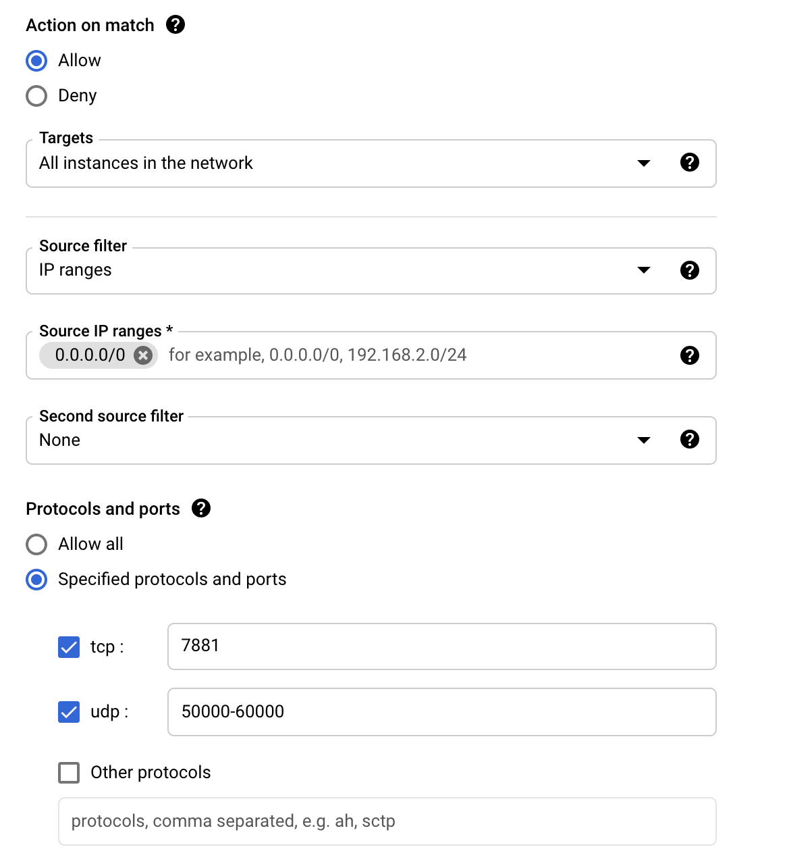
Task: Click the other protocols comma separated field
Action: [387, 821]
